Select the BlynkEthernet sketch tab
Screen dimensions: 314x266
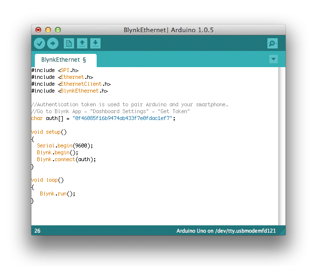(65, 60)
